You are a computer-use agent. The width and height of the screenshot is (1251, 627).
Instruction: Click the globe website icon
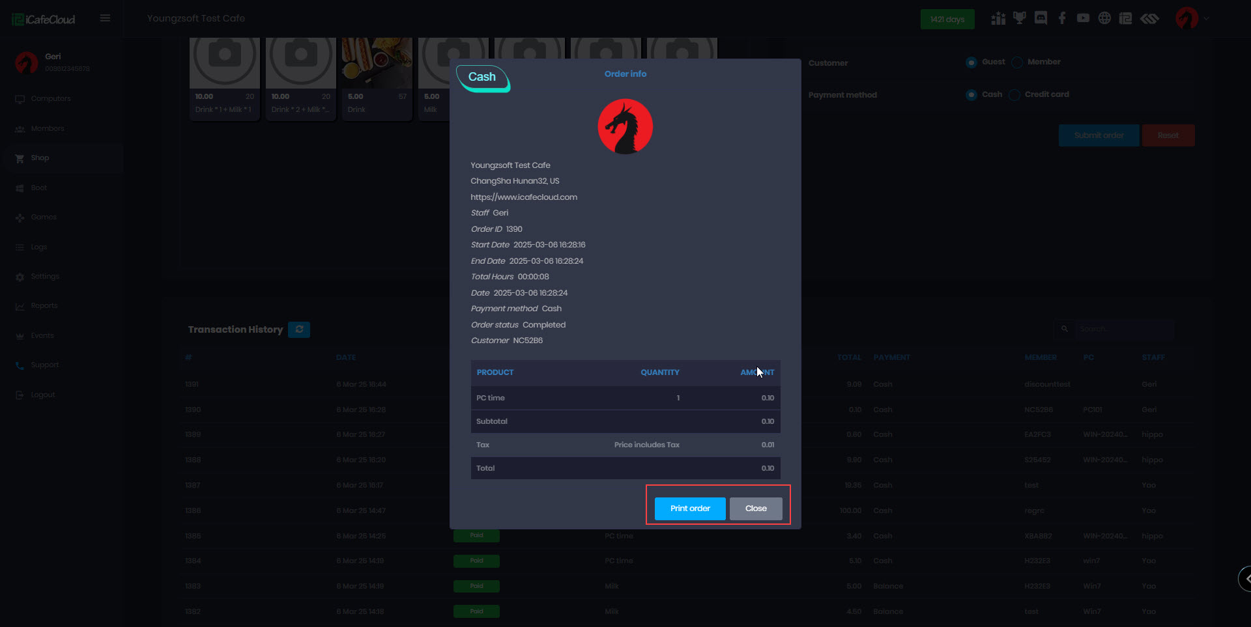pyautogui.click(x=1104, y=18)
